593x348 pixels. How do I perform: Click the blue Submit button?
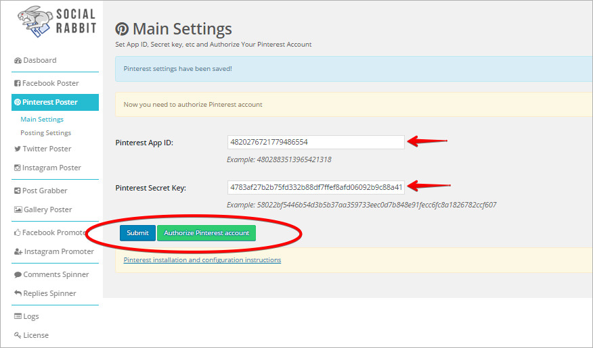(137, 233)
